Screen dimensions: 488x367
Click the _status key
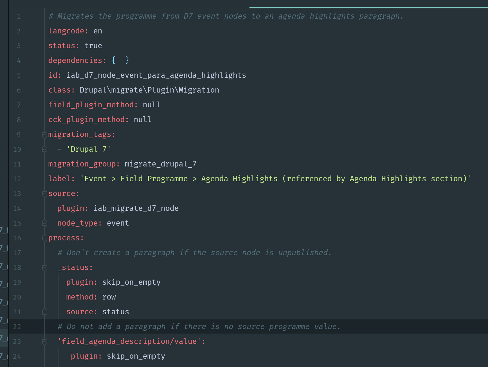[x=75, y=267]
